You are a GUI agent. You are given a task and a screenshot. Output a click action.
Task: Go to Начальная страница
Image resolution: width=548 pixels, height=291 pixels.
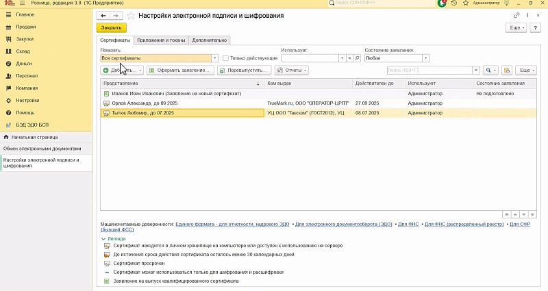pos(35,138)
